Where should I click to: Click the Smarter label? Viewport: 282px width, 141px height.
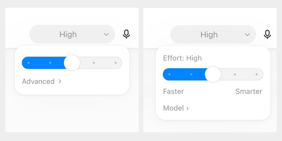(x=249, y=91)
